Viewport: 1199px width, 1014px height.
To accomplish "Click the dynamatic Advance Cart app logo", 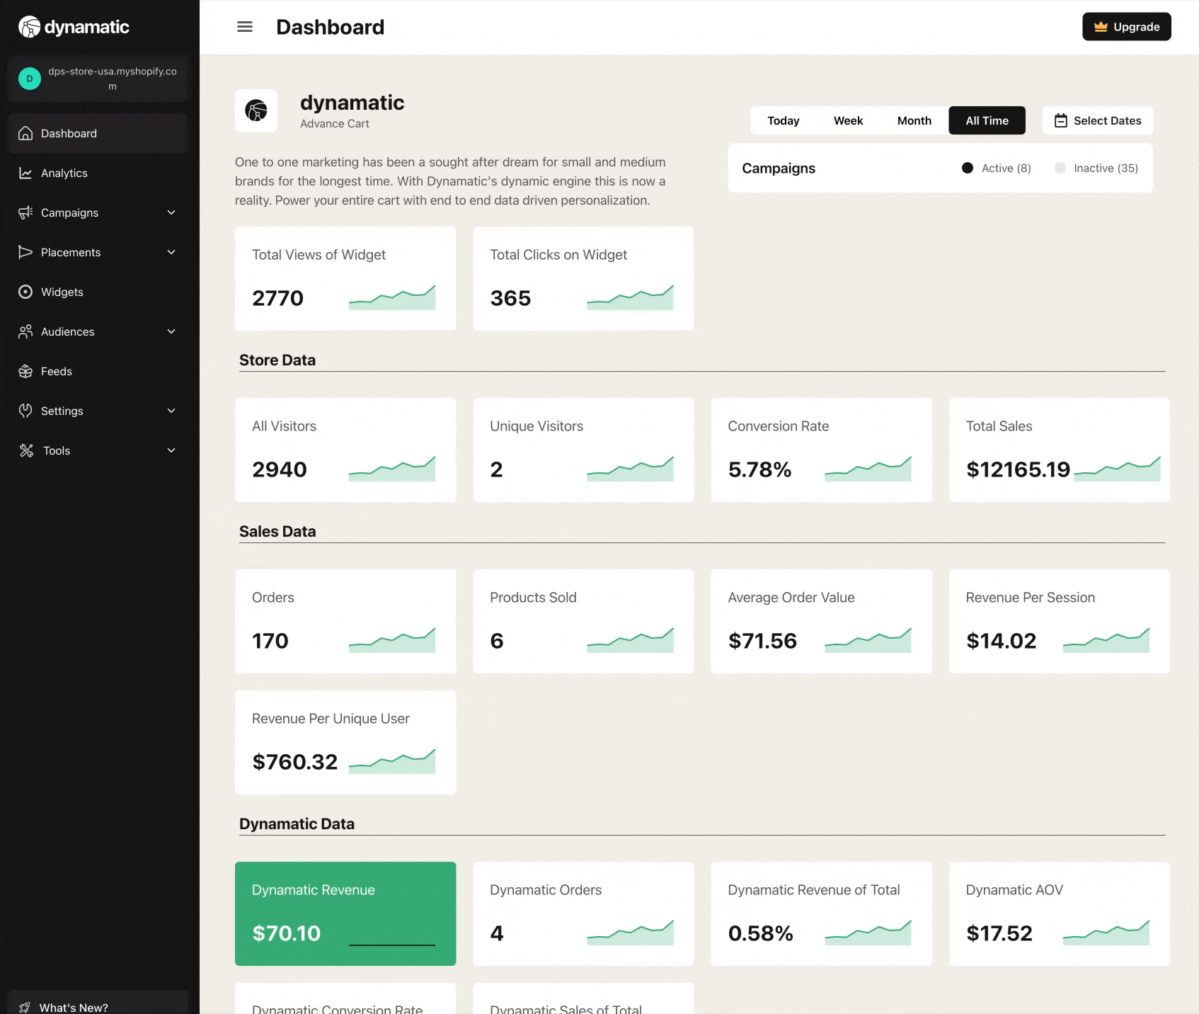I will (x=256, y=110).
